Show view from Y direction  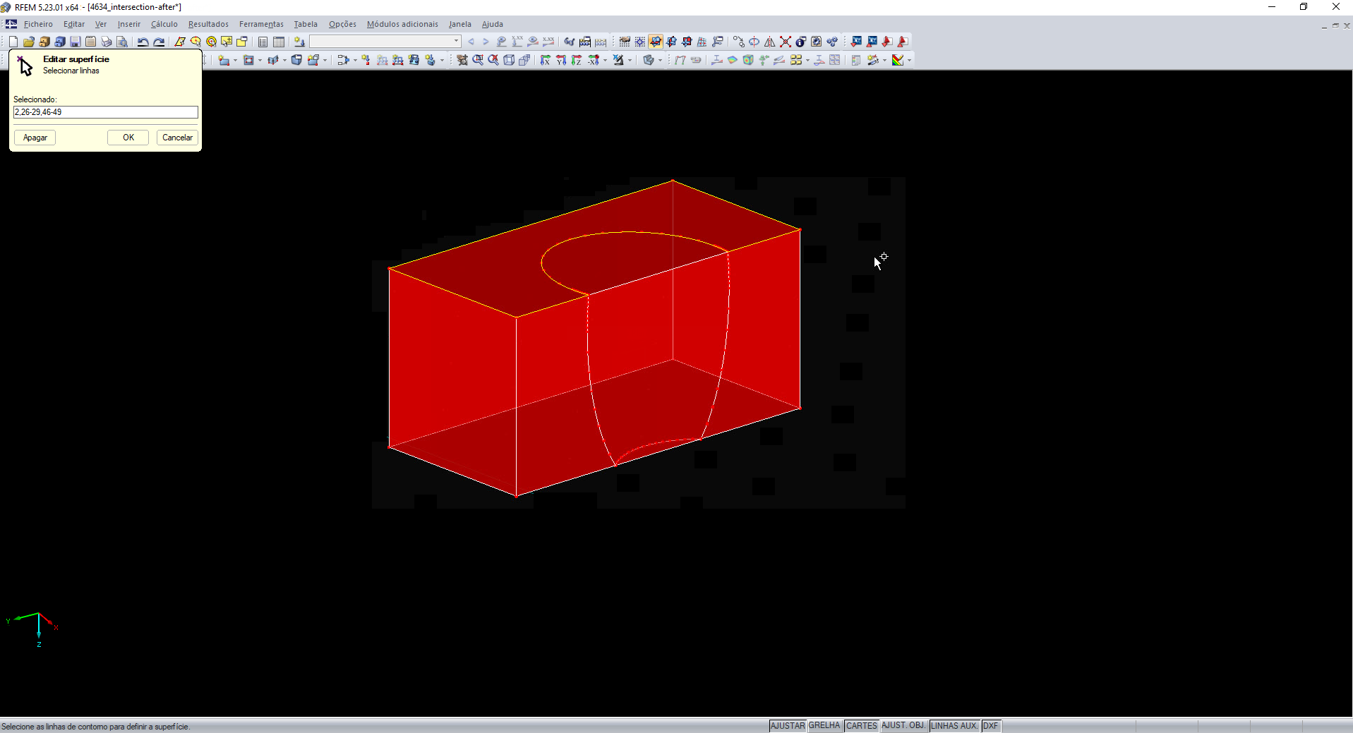pos(561,60)
